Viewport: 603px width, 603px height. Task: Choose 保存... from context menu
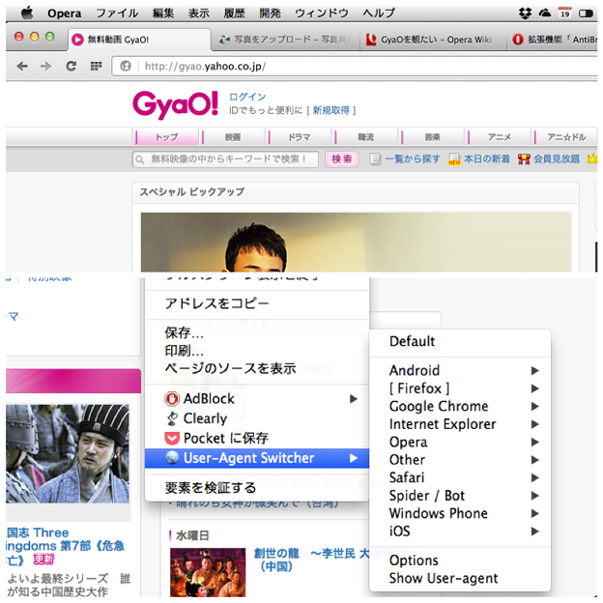pos(257,332)
